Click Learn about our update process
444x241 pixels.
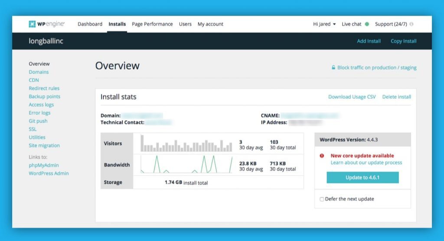tap(366, 163)
